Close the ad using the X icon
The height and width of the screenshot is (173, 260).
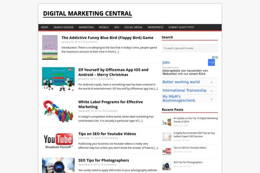tap(216, 57)
